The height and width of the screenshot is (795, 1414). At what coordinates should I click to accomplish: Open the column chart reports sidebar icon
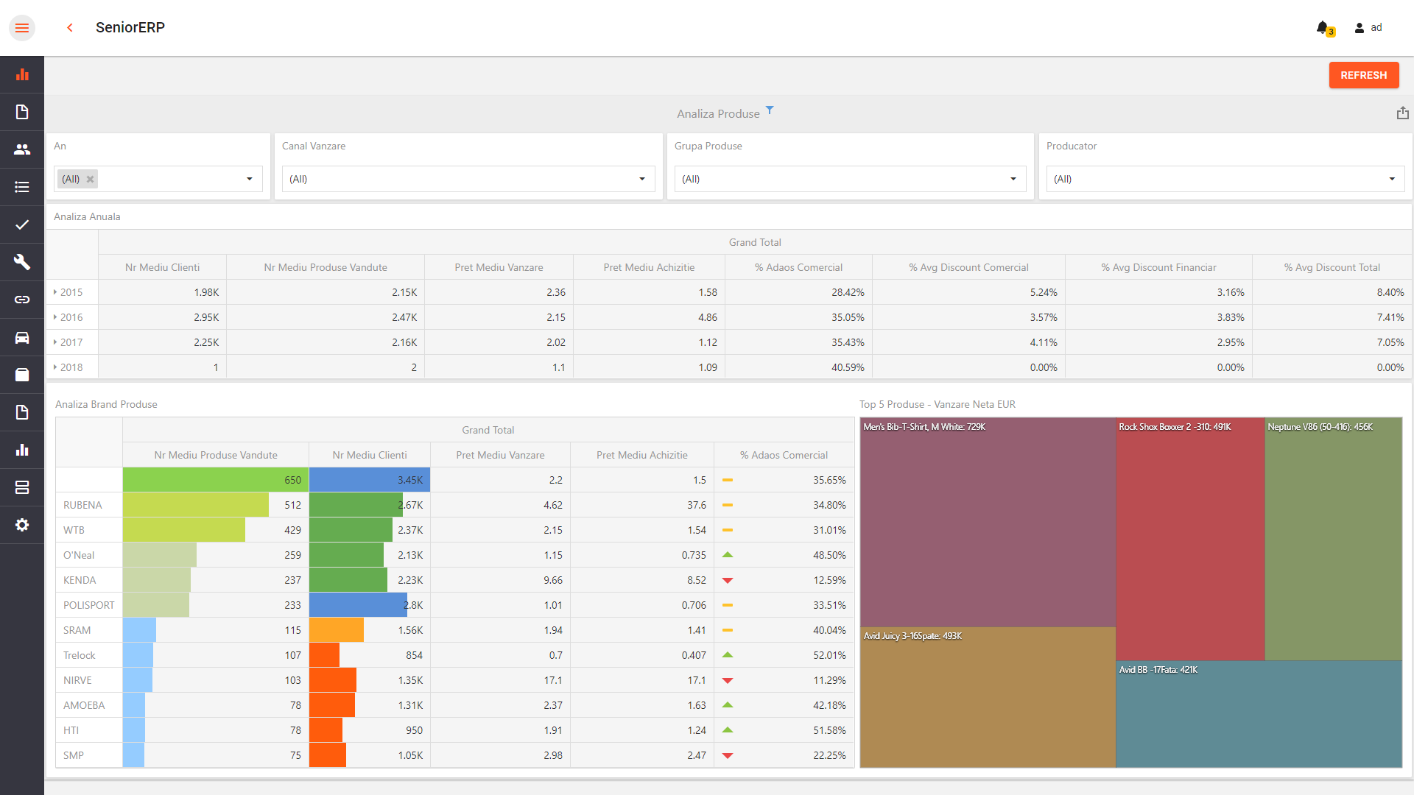[22, 450]
